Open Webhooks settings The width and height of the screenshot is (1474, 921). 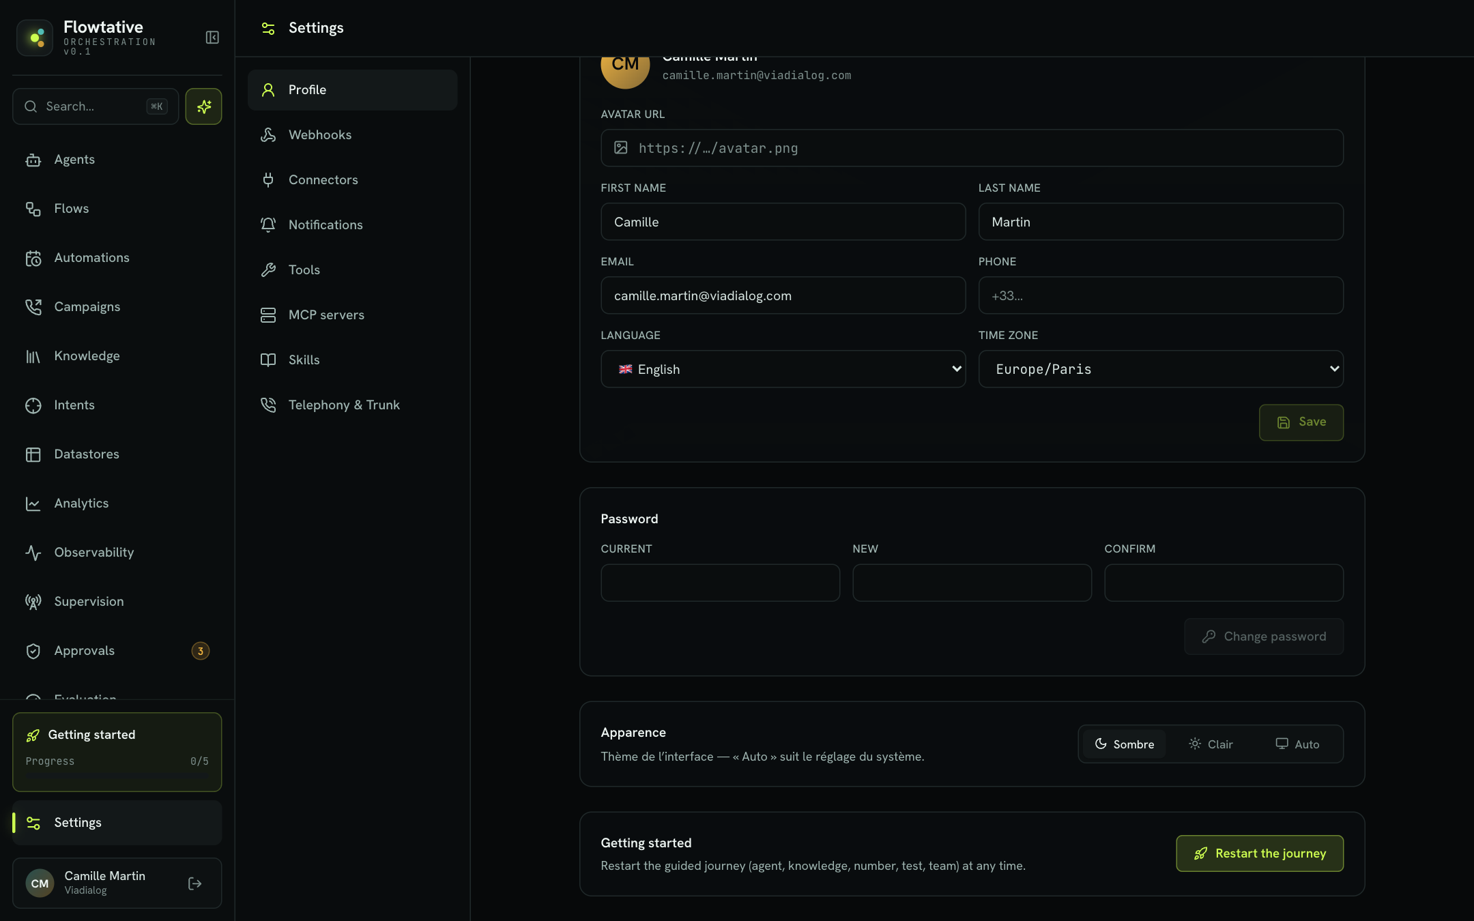(352, 135)
